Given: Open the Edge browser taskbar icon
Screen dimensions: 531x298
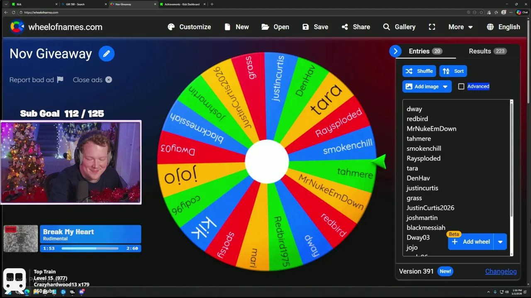Looking at the screenshot, I should (x=27, y=292).
